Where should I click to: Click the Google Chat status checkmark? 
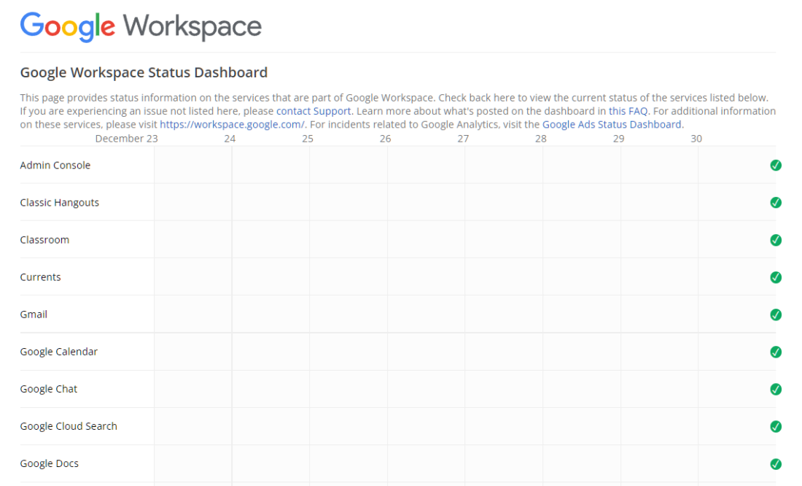click(776, 389)
